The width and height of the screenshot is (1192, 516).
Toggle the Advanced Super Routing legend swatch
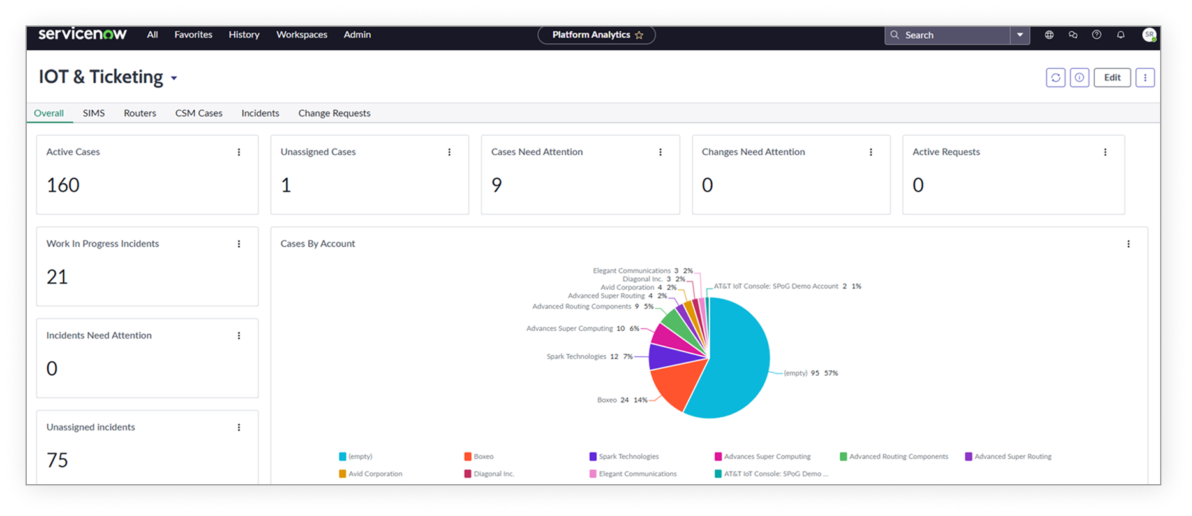point(969,457)
